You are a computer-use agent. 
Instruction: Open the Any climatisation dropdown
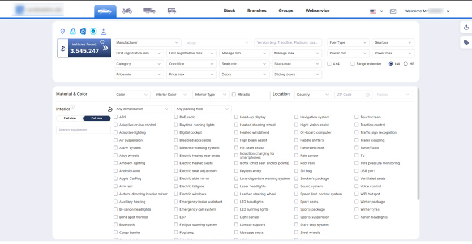[x=141, y=109]
